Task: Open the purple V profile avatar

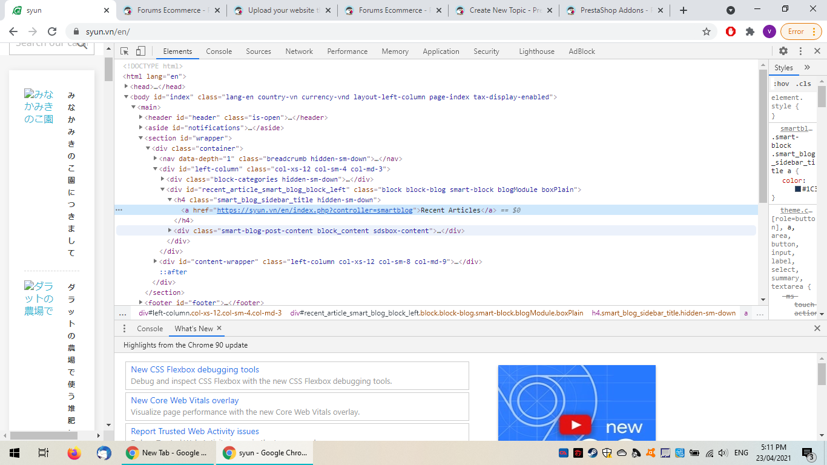Action: (x=769, y=31)
